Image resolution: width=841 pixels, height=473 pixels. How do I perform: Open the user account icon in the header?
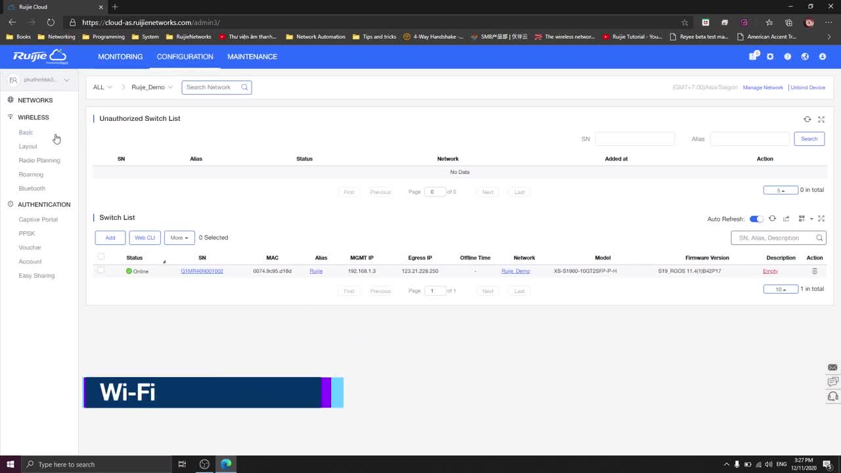coord(822,56)
